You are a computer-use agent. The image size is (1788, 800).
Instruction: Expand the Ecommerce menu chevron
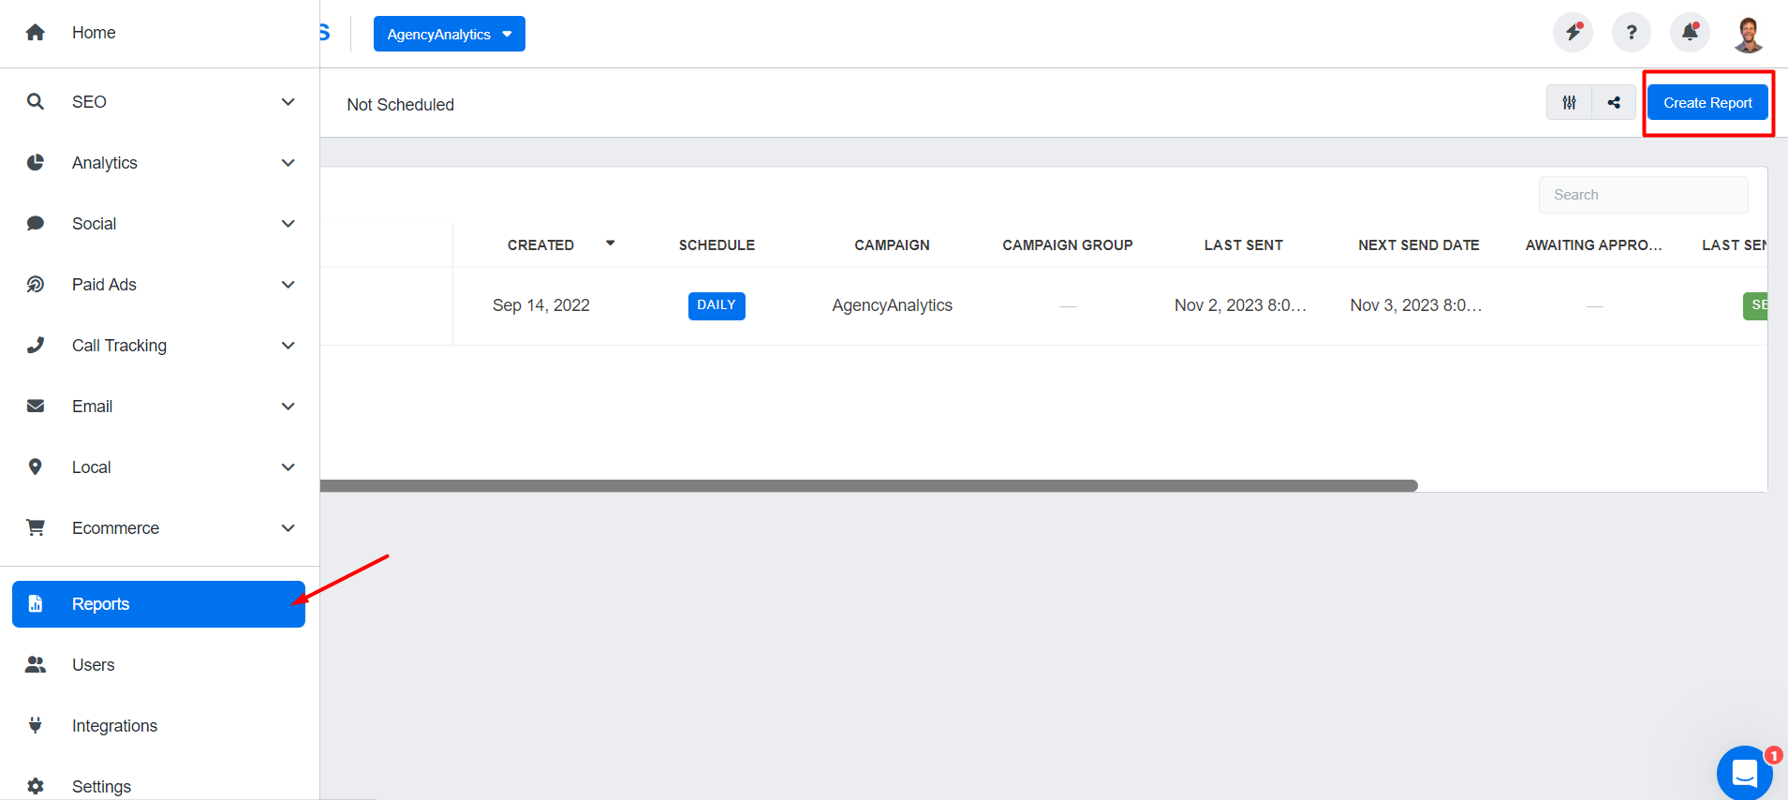288,527
